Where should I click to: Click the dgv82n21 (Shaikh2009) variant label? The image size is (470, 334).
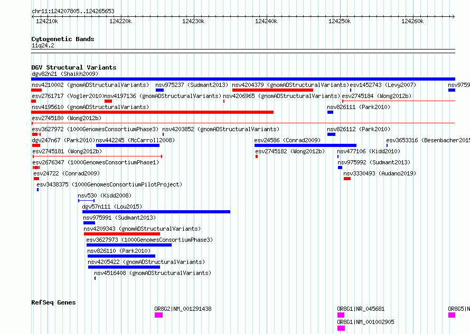point(65,74)
